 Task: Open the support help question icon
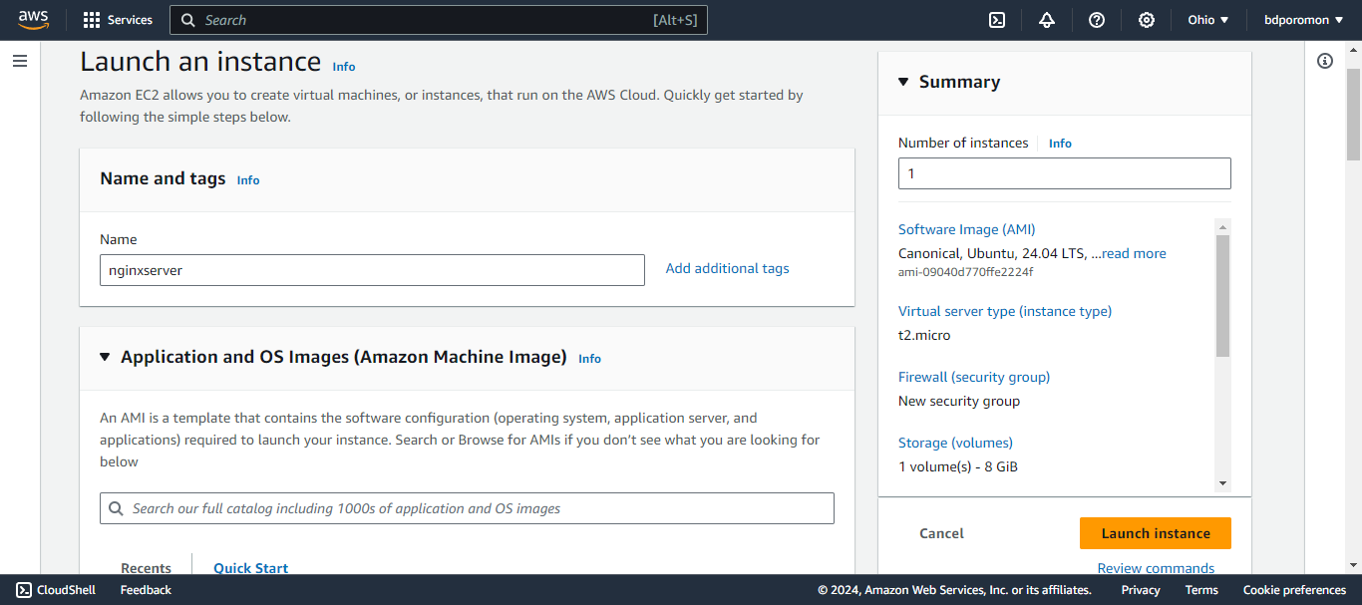tap(1097, 20)
